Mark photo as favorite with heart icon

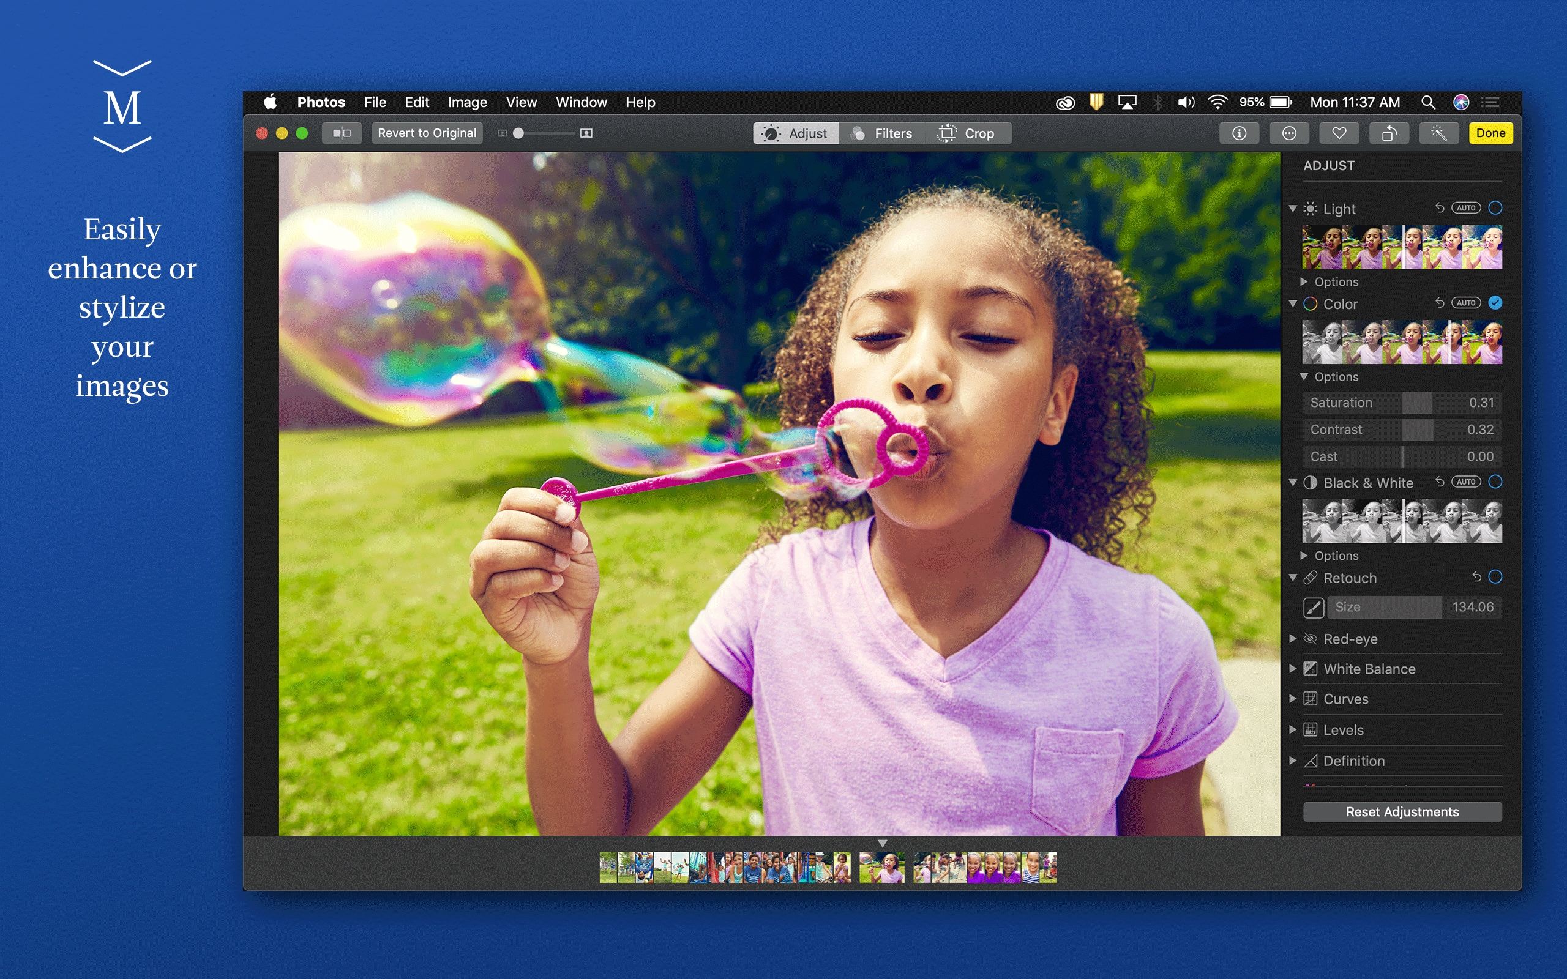pos(1339,133)
